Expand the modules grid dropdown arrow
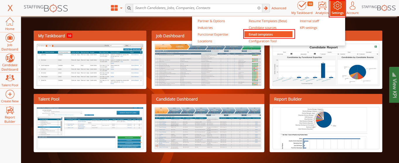 [121, 8]
